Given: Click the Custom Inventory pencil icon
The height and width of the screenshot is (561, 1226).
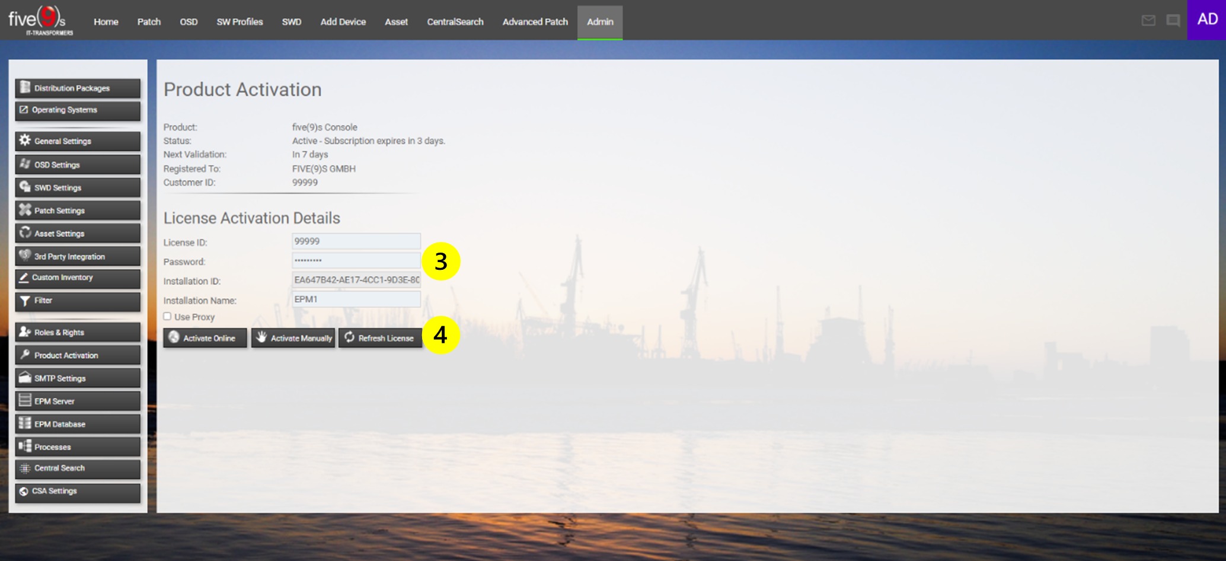Looking at the screenshot, I should pyautogui.click(x=24, y=278).
